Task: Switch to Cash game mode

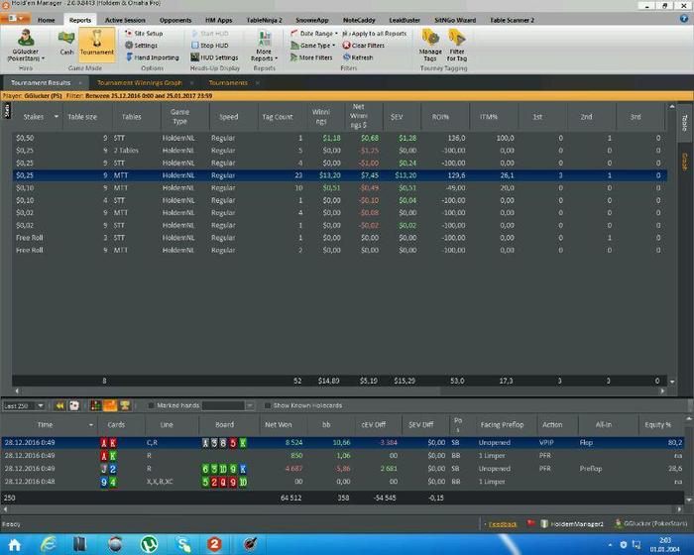Action: (66, 44)
